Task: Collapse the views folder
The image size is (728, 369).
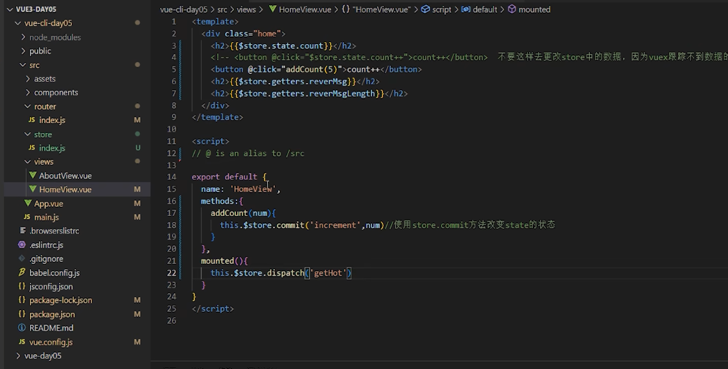Action: point(28,161)
